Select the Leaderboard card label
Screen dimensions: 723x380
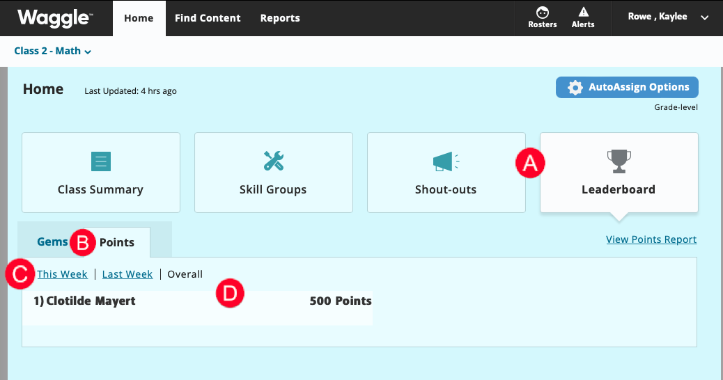tap(619, 189)
